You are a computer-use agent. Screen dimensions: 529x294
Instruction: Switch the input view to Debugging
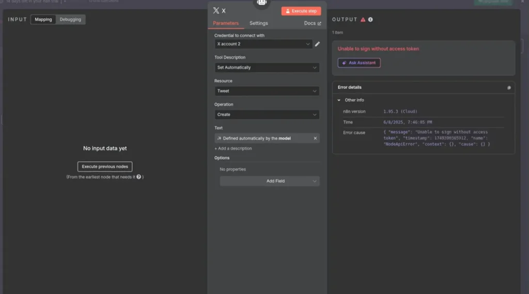tap(70, 20)
